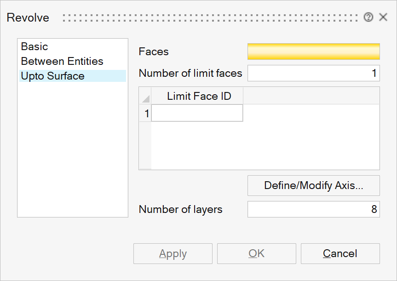Click the Number of limit faces field

[x=313, y=73]
